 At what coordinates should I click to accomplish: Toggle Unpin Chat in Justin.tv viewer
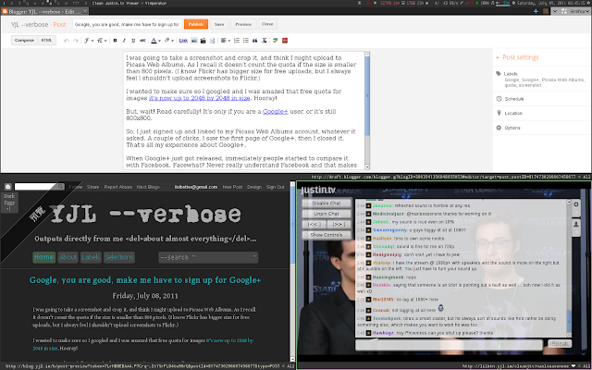(327, 214)
